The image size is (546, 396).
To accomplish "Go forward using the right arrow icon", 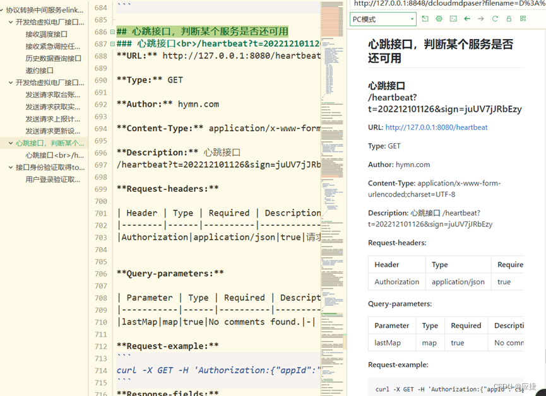I will click(481, 19).
